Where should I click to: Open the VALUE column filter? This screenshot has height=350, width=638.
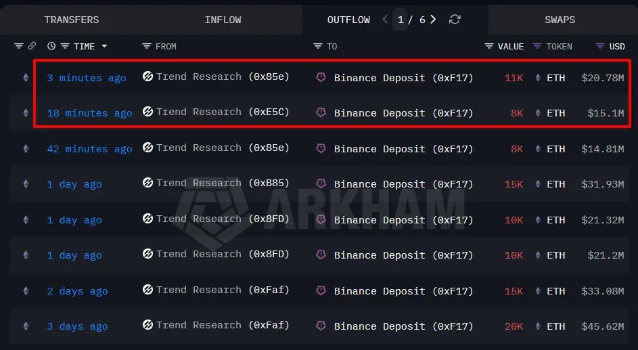[x=489, y=46]
